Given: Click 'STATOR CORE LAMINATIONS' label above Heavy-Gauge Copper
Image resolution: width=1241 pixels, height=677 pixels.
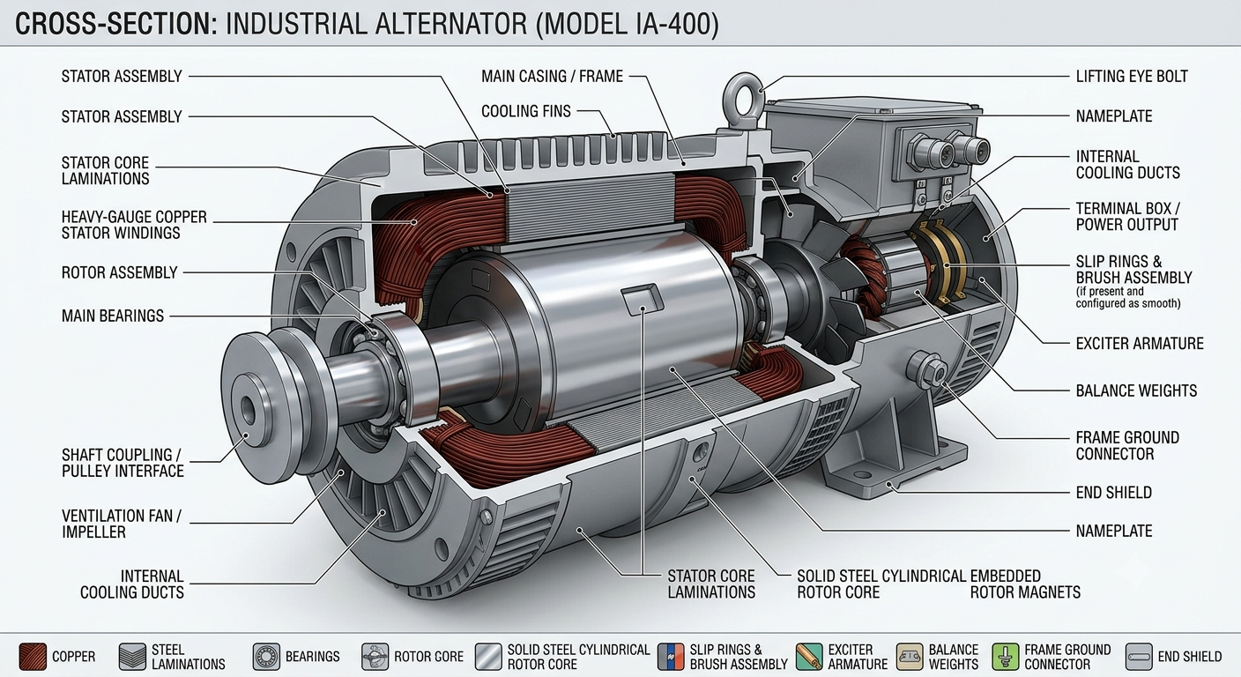Looking at the screenshot, I should tap(106, 170).
